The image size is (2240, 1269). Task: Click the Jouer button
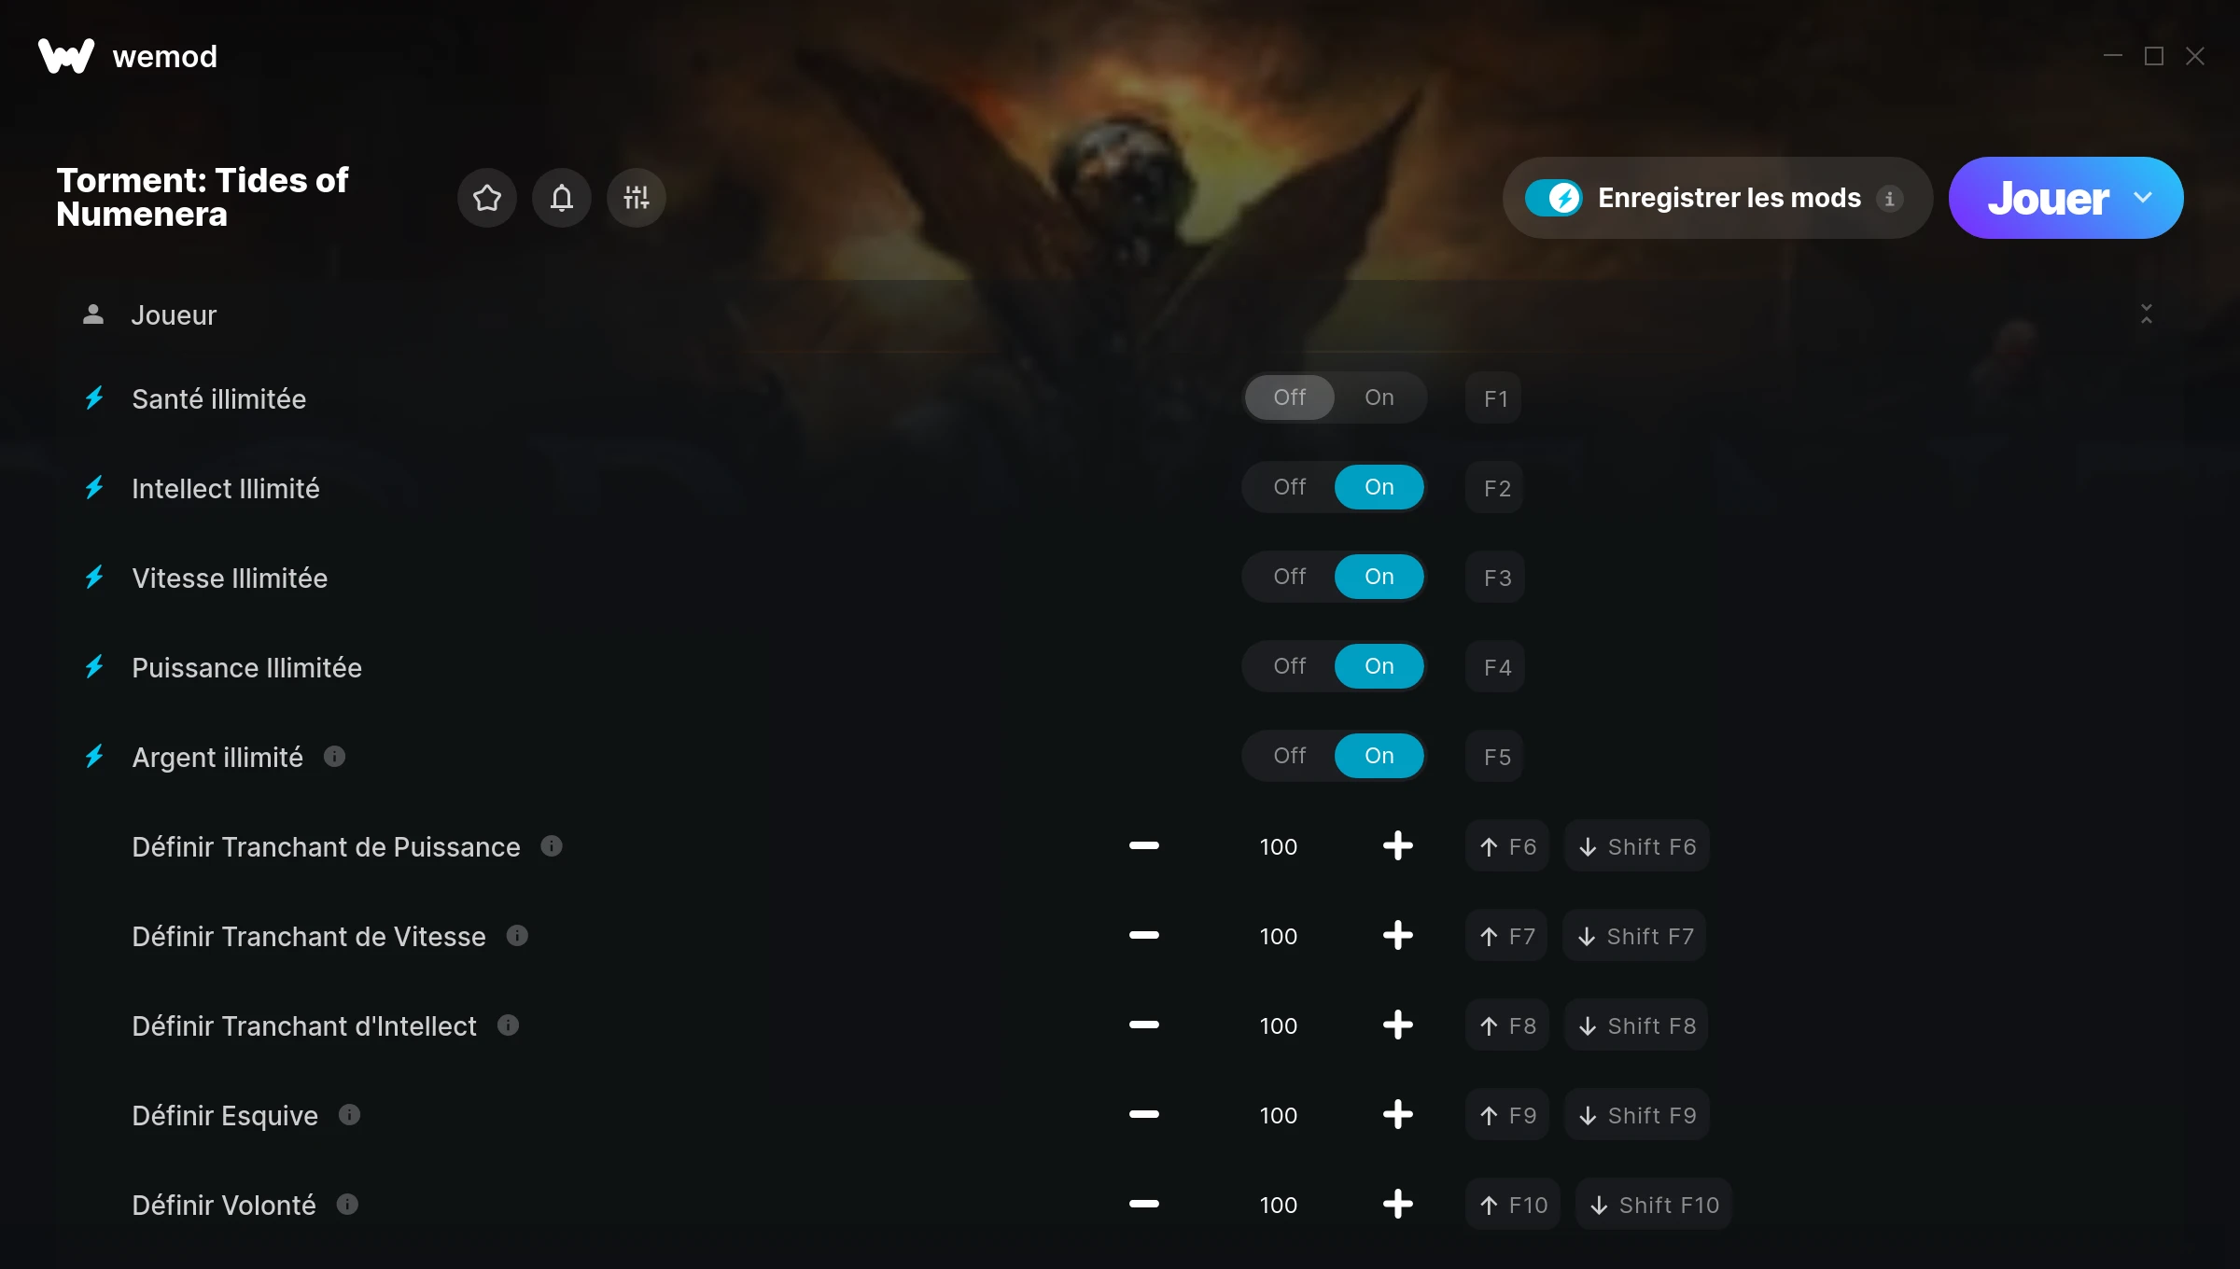2048,198
